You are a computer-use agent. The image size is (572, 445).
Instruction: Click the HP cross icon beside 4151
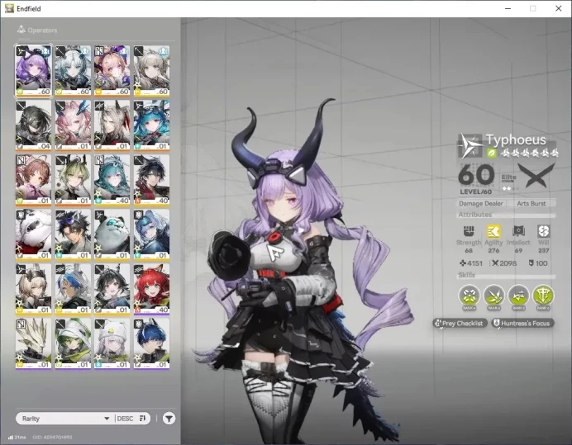point(463,263)
